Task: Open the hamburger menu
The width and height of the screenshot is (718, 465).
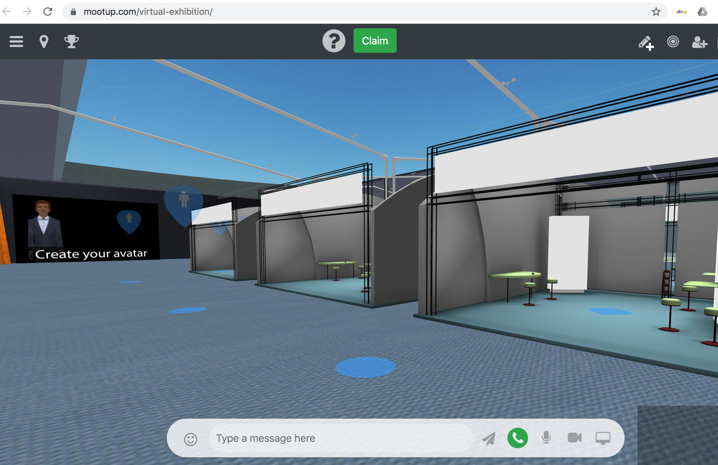Action: (x=16, y=41)
